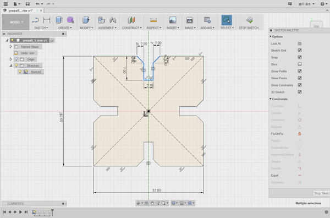The height and width of the screenshot is (218, 330).
Task: Apply the Equal constraint
Action: point(300,176)
